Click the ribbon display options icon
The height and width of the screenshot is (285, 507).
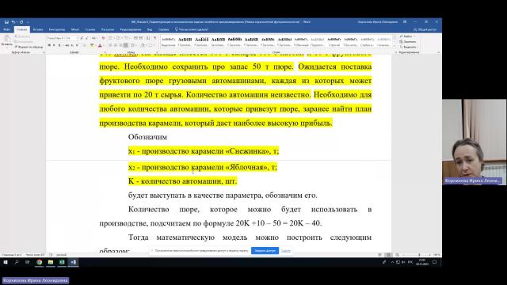tap(405, 22)
